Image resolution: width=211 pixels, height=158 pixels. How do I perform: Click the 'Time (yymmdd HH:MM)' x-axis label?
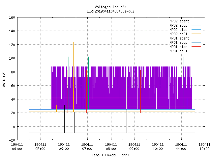tap(110, 155)
